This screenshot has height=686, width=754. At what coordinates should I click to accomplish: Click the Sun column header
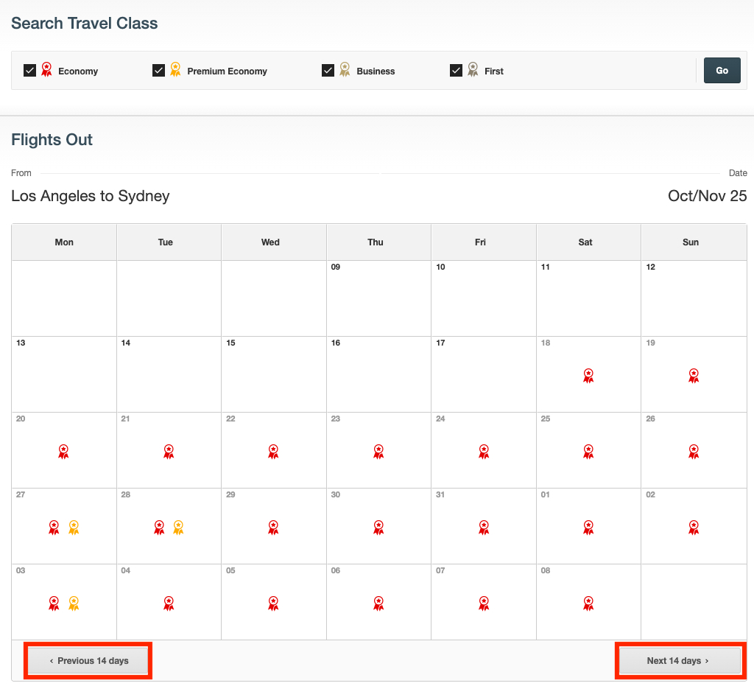[694, 242]
